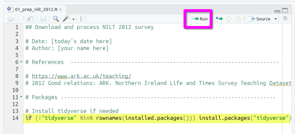Click the 'Download and process NILT 2012 survey' comment
The width and height of the screenshot is (295, 134).
90,27
